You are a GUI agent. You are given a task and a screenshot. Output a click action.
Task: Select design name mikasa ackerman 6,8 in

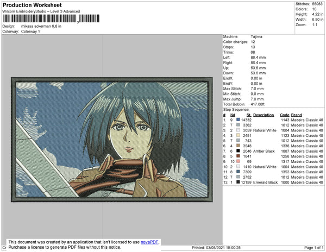(x=41, y=27)
